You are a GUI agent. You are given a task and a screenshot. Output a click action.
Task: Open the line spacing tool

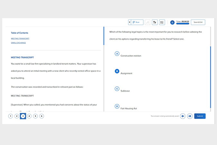162,22
